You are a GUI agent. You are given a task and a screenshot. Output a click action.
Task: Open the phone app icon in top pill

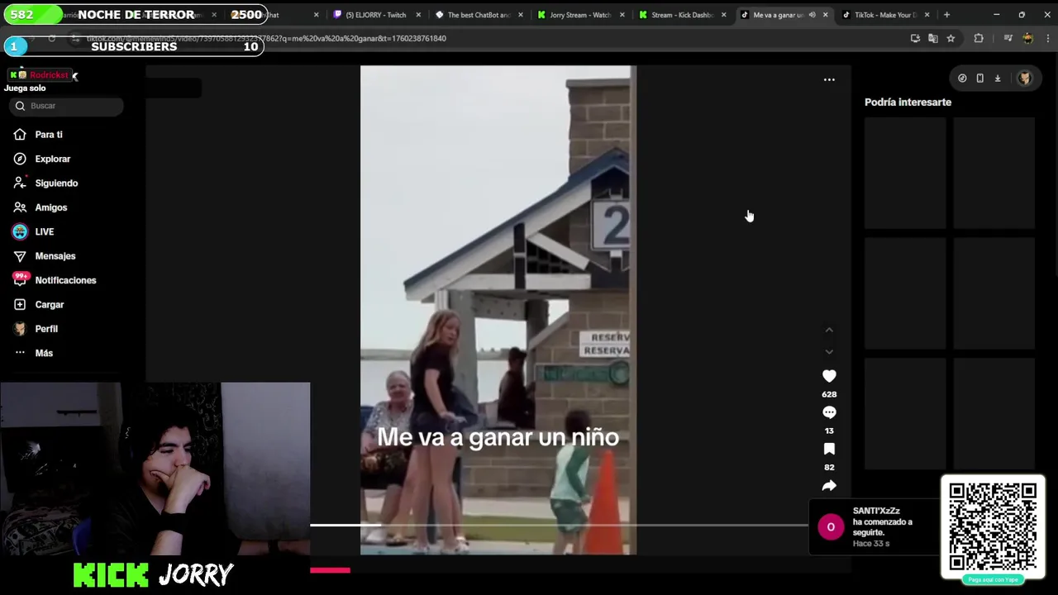click(979, 79)
